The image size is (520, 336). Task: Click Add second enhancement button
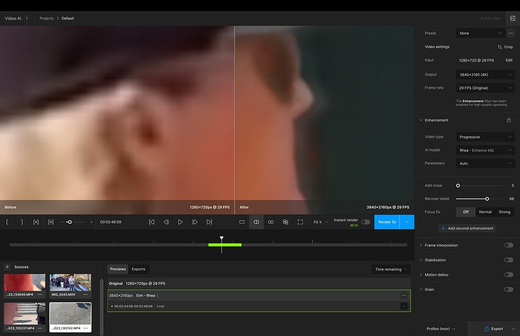coord(467,228)
